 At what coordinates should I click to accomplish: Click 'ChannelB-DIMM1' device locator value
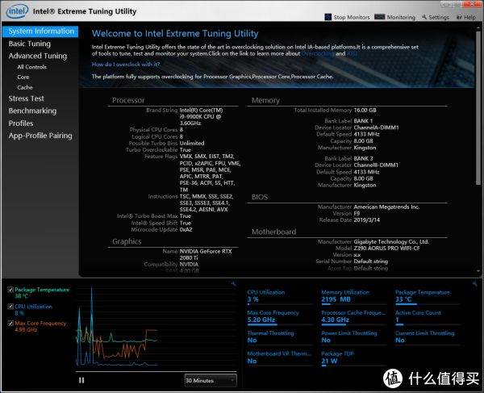[x=376, y=165]
